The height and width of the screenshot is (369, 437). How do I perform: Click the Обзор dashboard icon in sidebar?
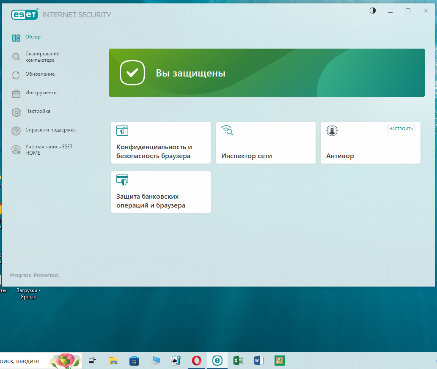[x=16, y=38]
